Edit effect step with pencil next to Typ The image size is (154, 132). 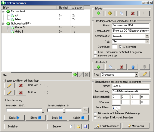(145, 74)
